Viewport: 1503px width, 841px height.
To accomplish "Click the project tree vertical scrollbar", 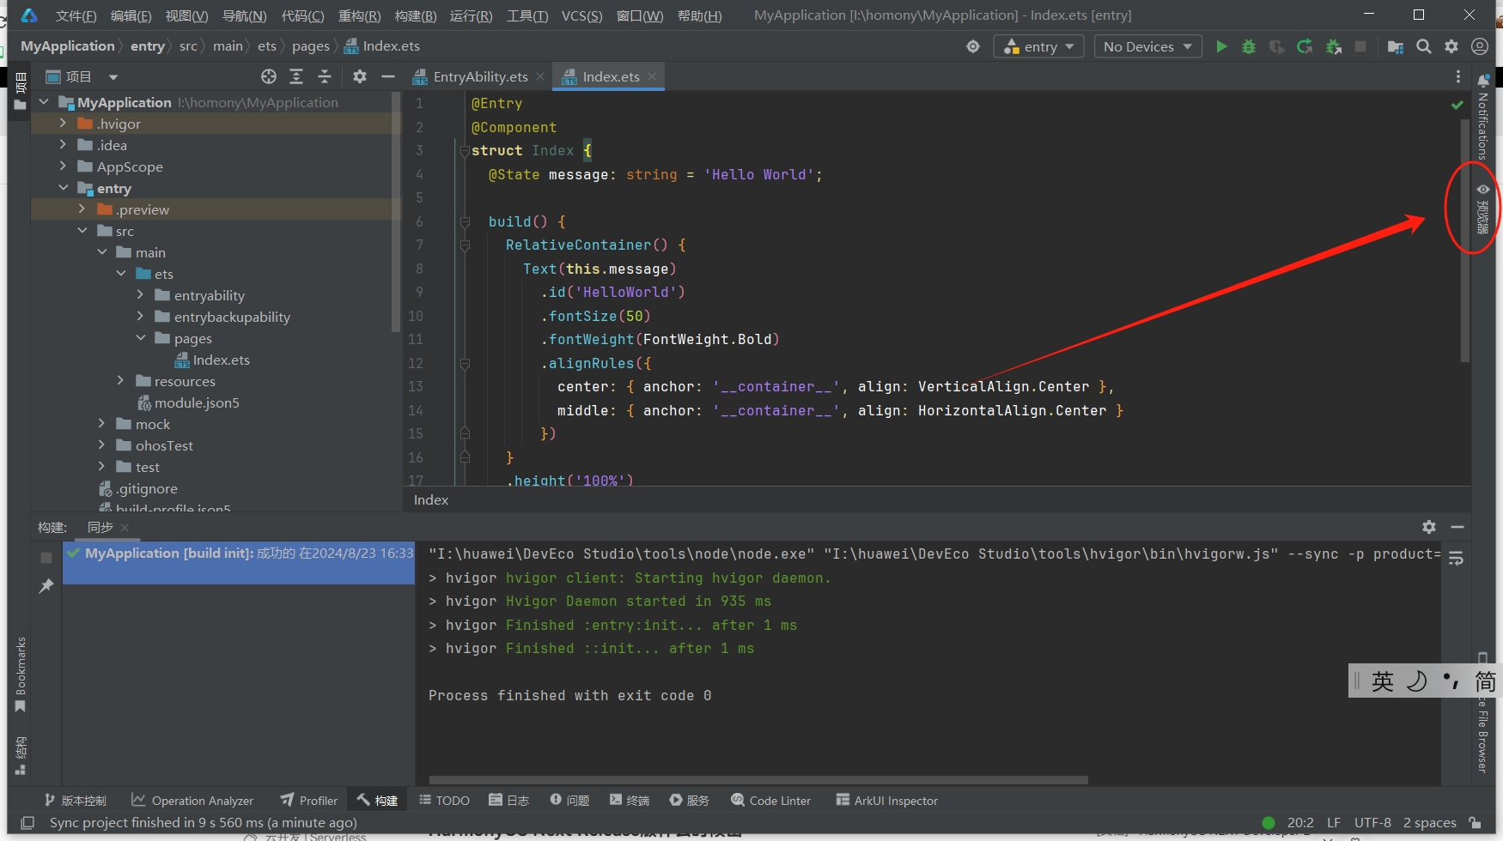I will [396, 212].
